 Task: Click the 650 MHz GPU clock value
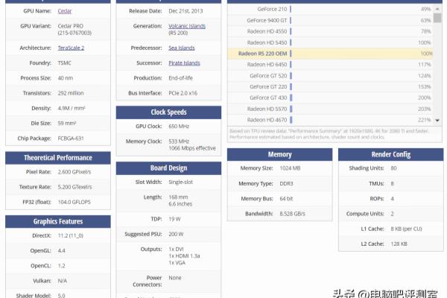[179, 127]
